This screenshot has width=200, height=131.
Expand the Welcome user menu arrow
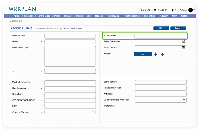pos(194,10)
